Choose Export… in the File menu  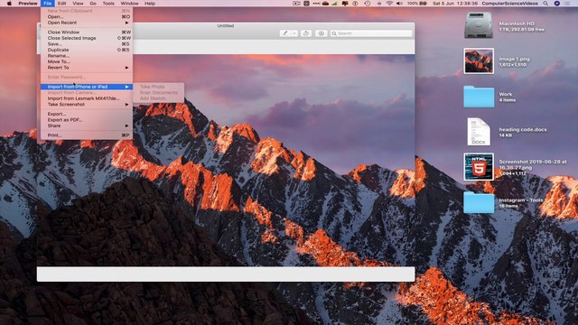tap(87, 114)
